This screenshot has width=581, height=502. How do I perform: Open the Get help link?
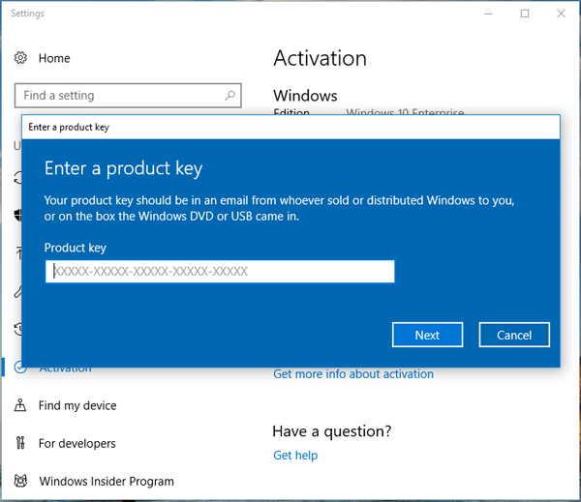pyautogui.click(x=295, y=455)
